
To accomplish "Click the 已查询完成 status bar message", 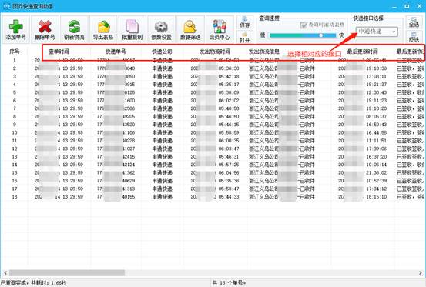I will tap(34, 283).
